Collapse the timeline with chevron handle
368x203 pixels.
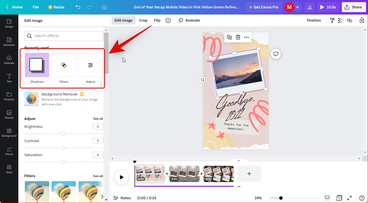(239, 160)
